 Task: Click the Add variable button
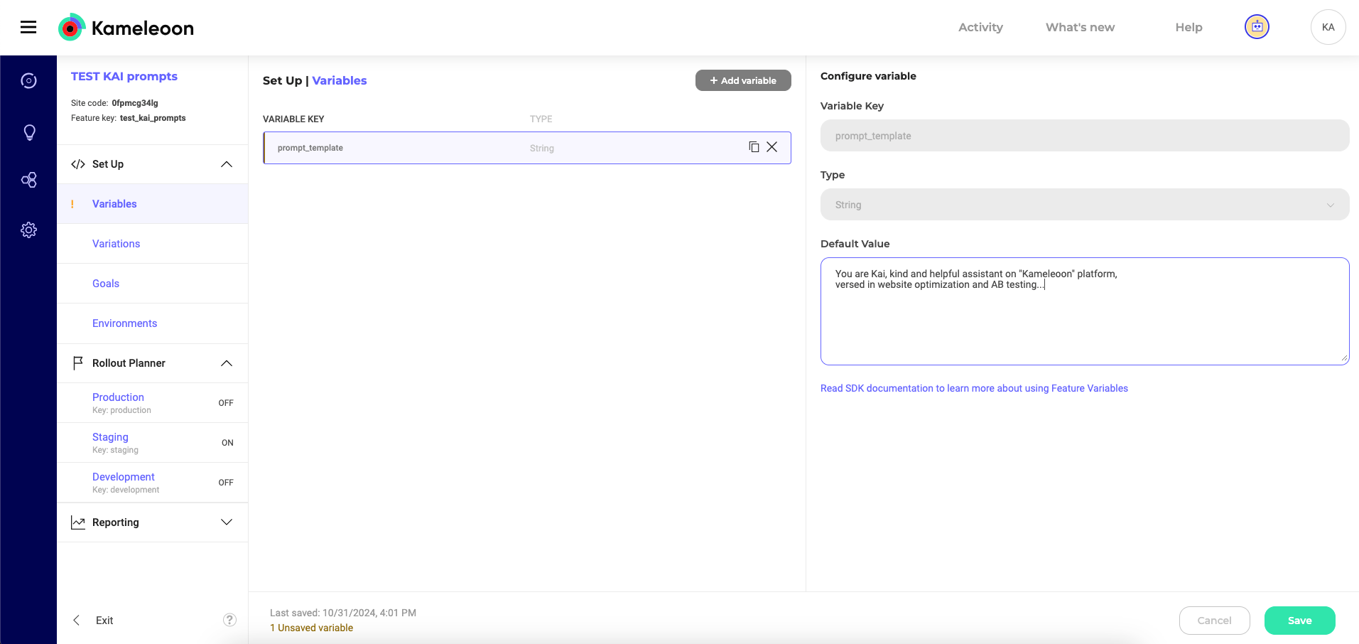click(x=743, y=80)
